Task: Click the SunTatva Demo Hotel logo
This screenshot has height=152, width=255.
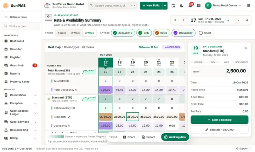Action: 47,6
